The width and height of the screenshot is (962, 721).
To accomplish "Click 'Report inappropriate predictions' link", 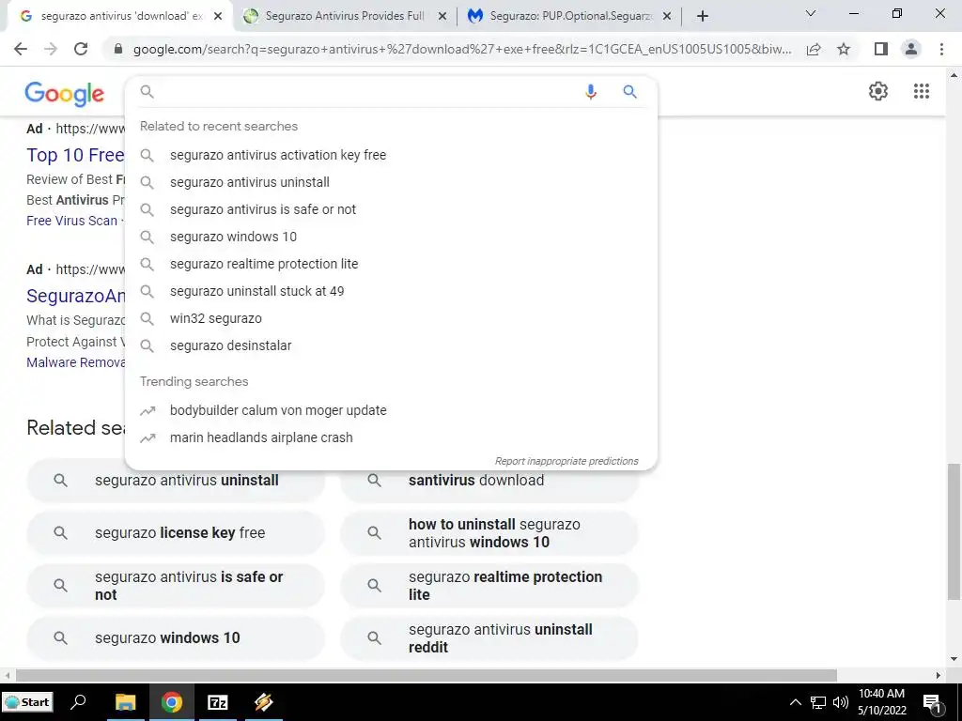I will (x=566, y=461).
